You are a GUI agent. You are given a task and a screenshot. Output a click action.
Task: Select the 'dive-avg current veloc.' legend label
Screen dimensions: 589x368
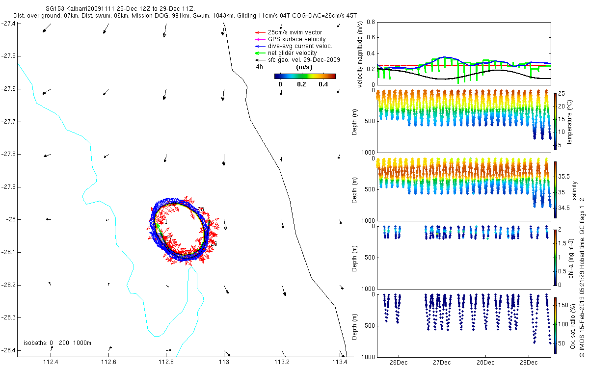pos(300,46)
